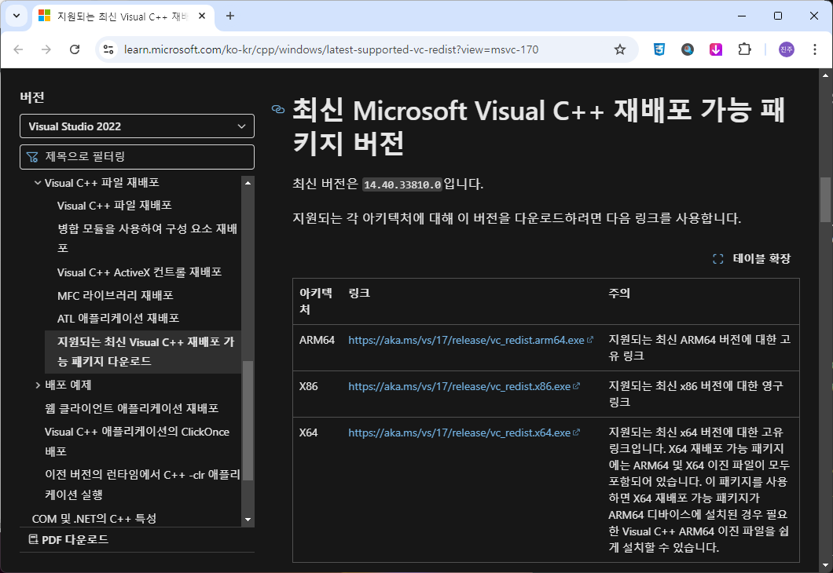
Task: Open MFC 라이브러리 재배포 item
Action: 116,295
